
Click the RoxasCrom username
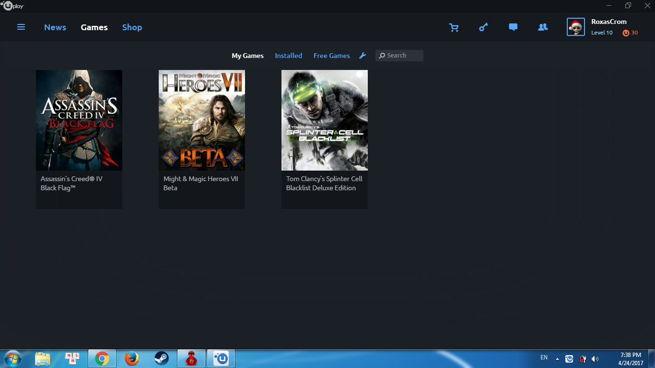pyautogui.click(x=609, y=22)
